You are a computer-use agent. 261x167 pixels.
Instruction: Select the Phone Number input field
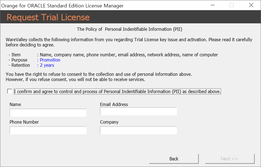pos(48,130)
